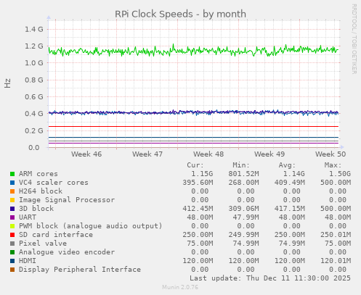Click the Analogue video encoder green swatch

[12, 252]
